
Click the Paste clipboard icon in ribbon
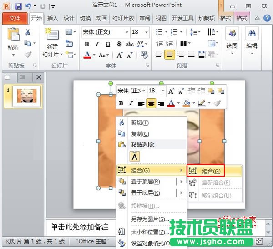[13, 34]
